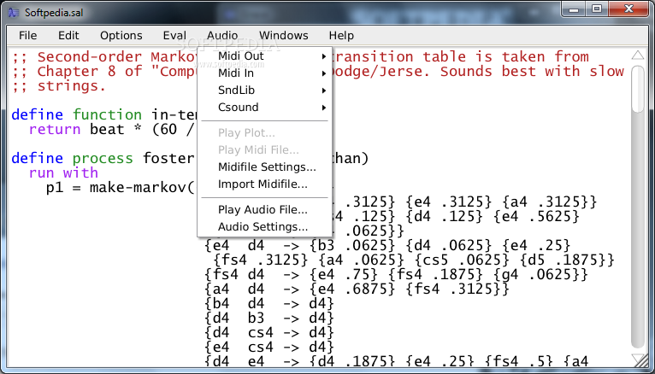Expand the Midi In submenu

click(264, 73)
